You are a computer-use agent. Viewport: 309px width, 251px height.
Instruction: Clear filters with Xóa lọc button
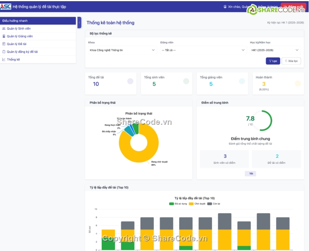[x=291, y=61]
